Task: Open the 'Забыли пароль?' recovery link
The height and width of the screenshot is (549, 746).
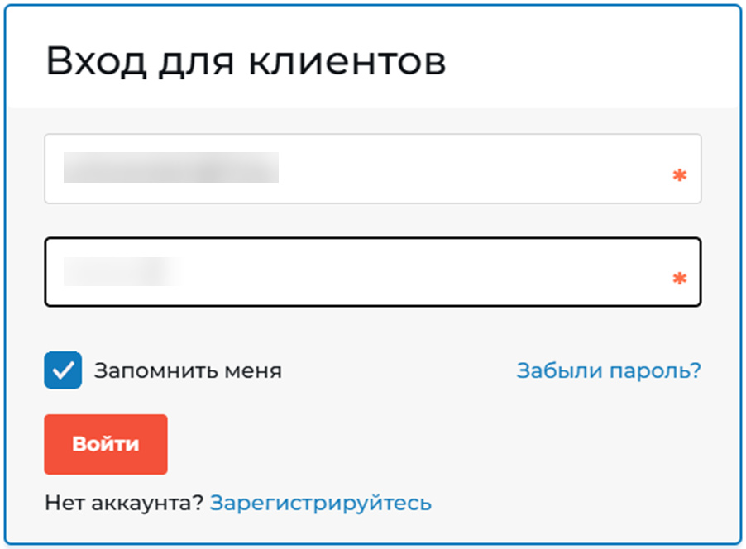Action: pos(608,370)
